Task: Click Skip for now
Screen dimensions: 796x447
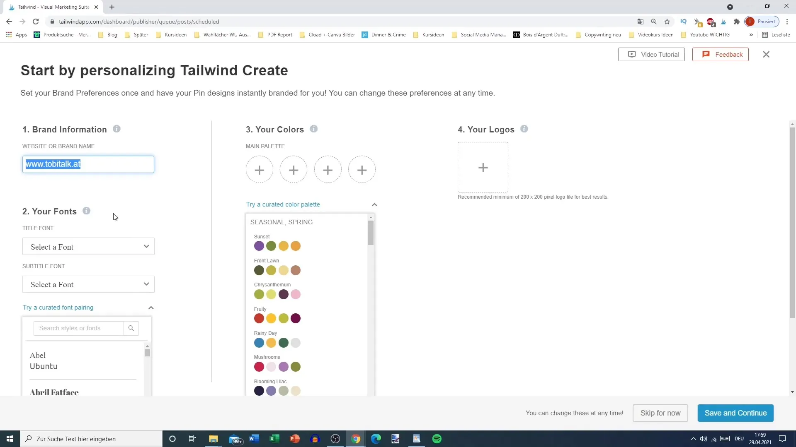Action: pyautogui.click(x=660, y=413)
